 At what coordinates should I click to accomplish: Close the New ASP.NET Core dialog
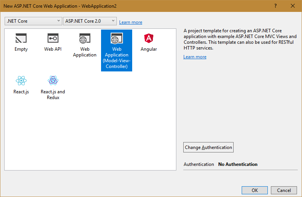click(292, 6)
